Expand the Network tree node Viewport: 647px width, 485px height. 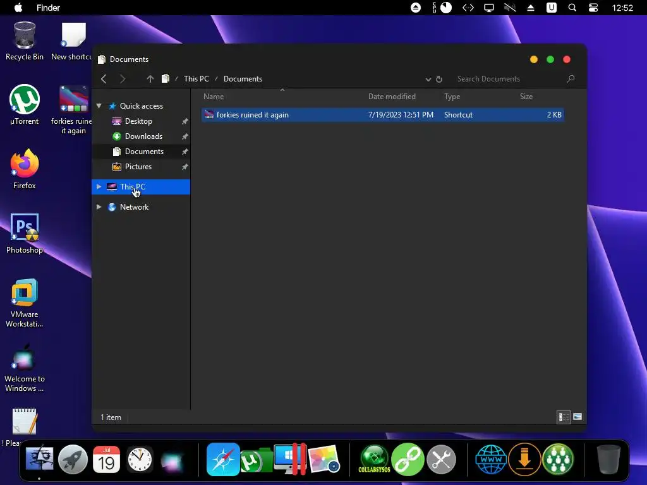(99, 207)
